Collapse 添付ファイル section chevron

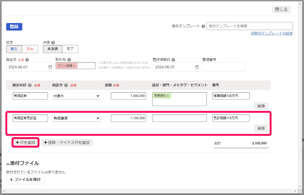[8, 164]
